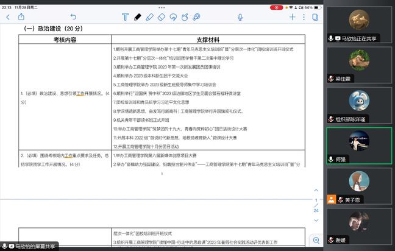Screen dimensions: 395x251
Task: Select the Highlighter tool
Action: 149,17
